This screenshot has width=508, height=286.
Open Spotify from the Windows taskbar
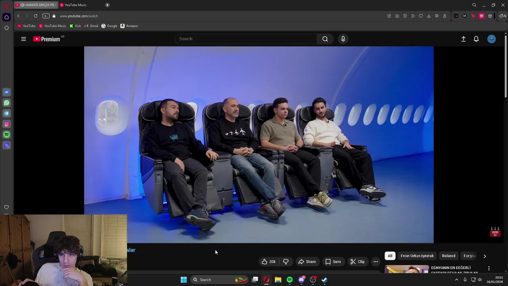coord(290,280)
